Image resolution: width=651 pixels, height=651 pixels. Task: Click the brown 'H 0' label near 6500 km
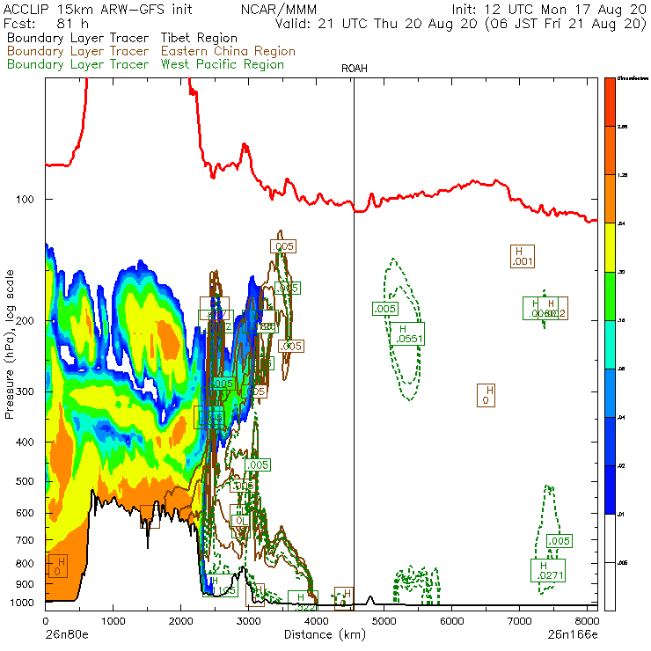[486, 395]
